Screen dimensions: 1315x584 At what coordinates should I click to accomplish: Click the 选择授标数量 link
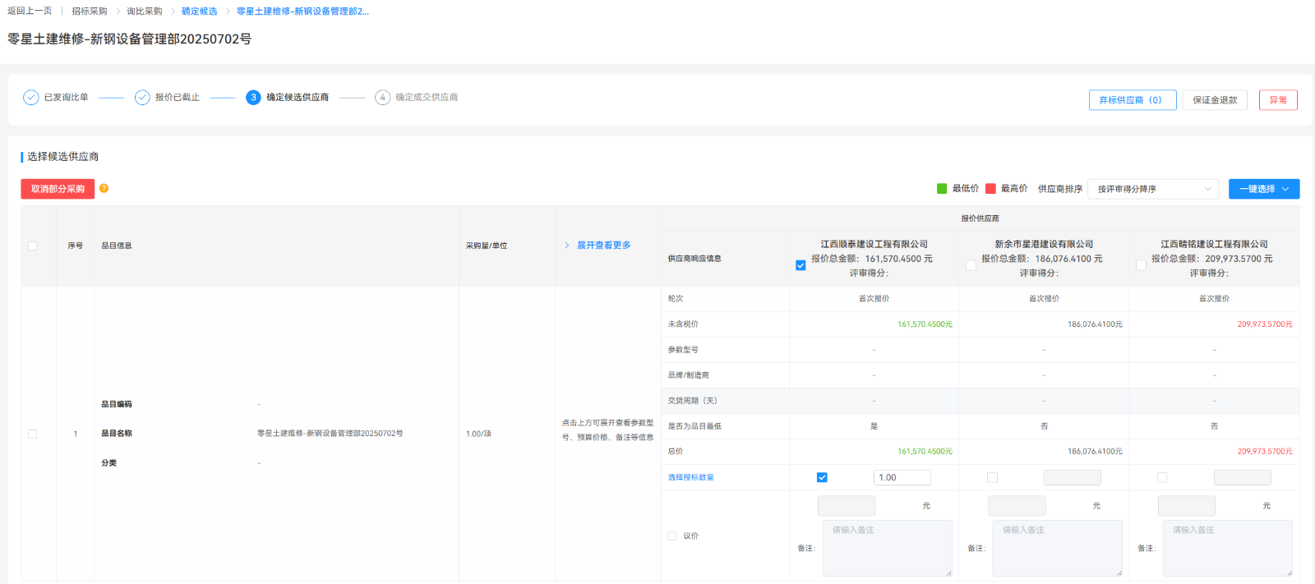690,477
